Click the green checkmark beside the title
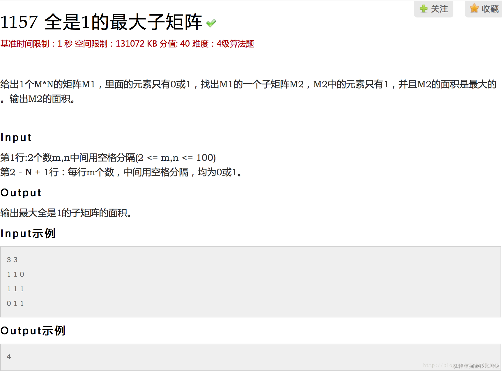The height and width of the screenshot is (371, 502). click(x=211, y=23)
